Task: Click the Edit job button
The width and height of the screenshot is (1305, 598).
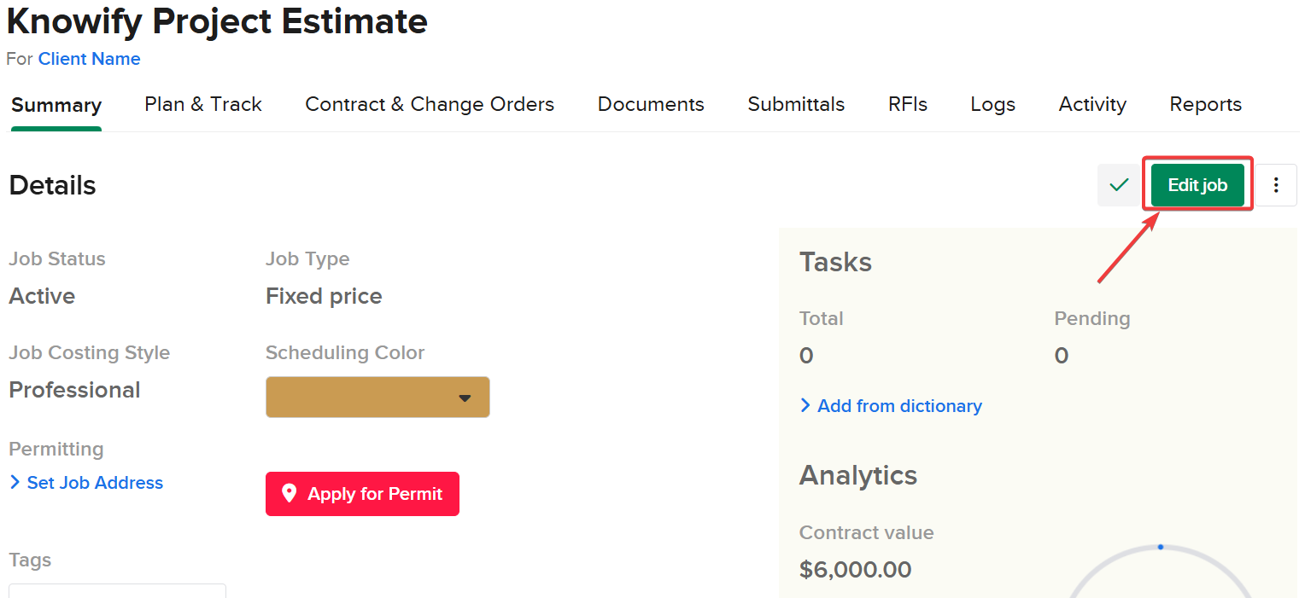Action: pos(1197,185)
